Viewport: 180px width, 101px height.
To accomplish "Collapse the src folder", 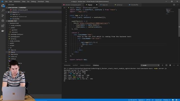I will point(9,48).
